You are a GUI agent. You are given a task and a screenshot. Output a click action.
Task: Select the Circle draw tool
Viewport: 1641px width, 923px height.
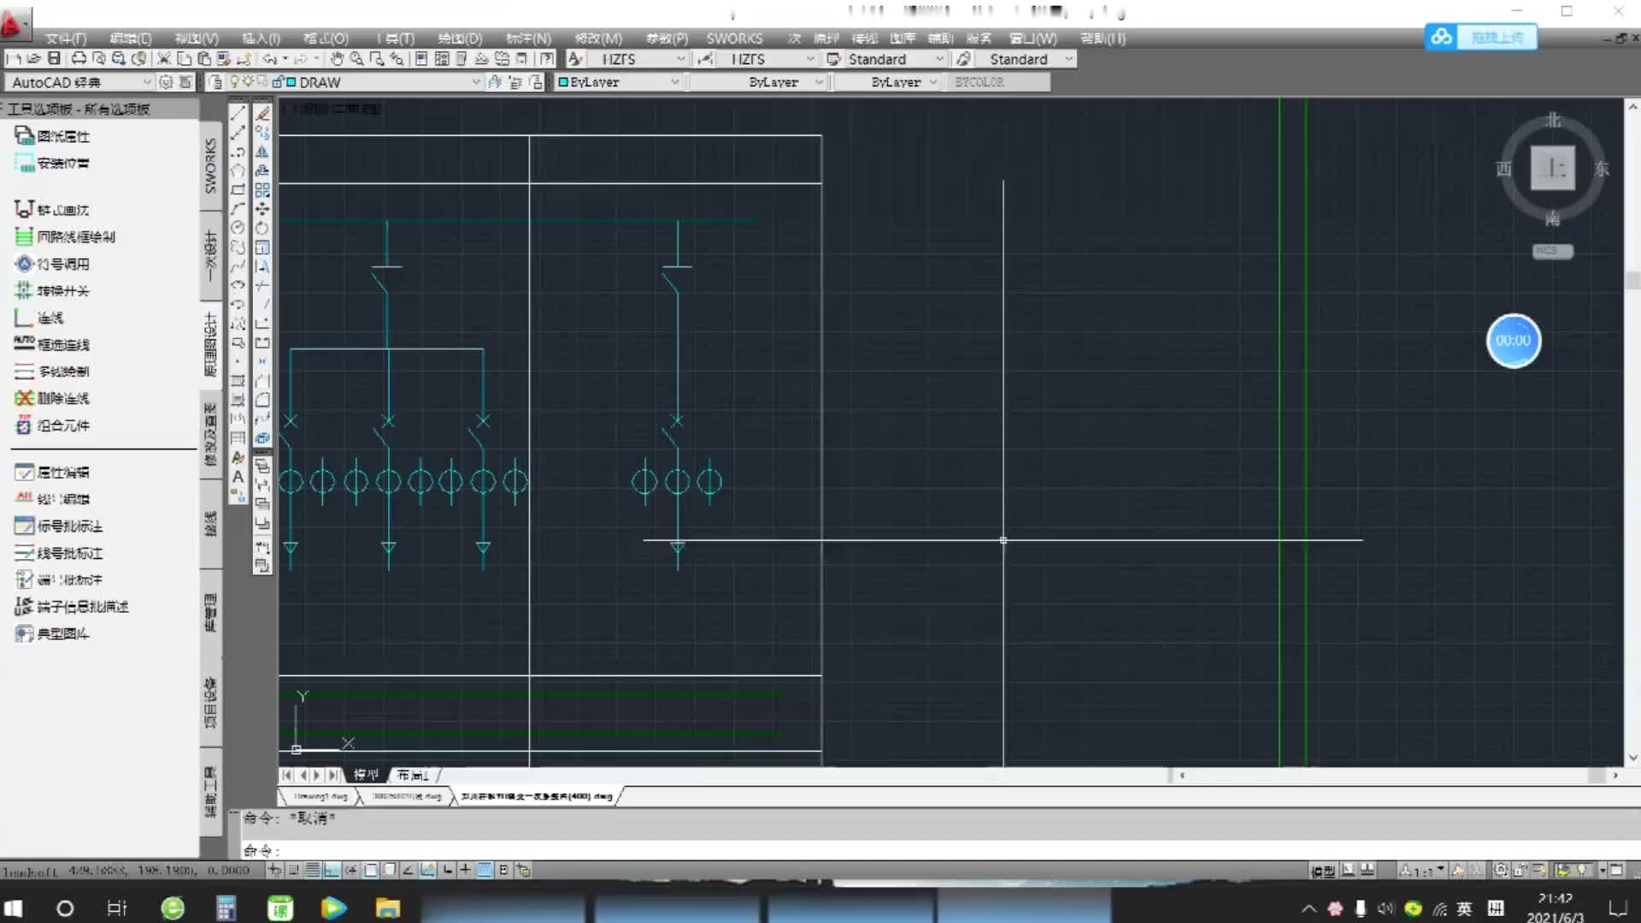(x=238, y=227)
